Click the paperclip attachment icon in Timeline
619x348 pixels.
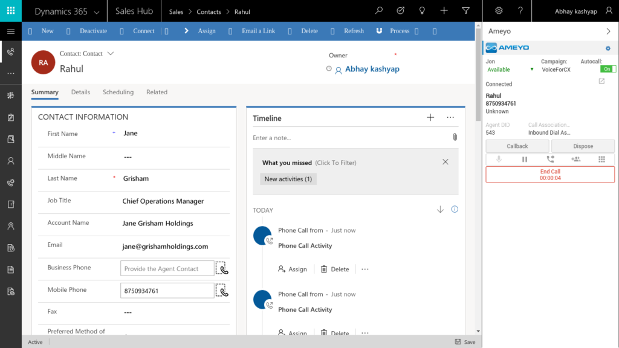[x=455, y=137]
